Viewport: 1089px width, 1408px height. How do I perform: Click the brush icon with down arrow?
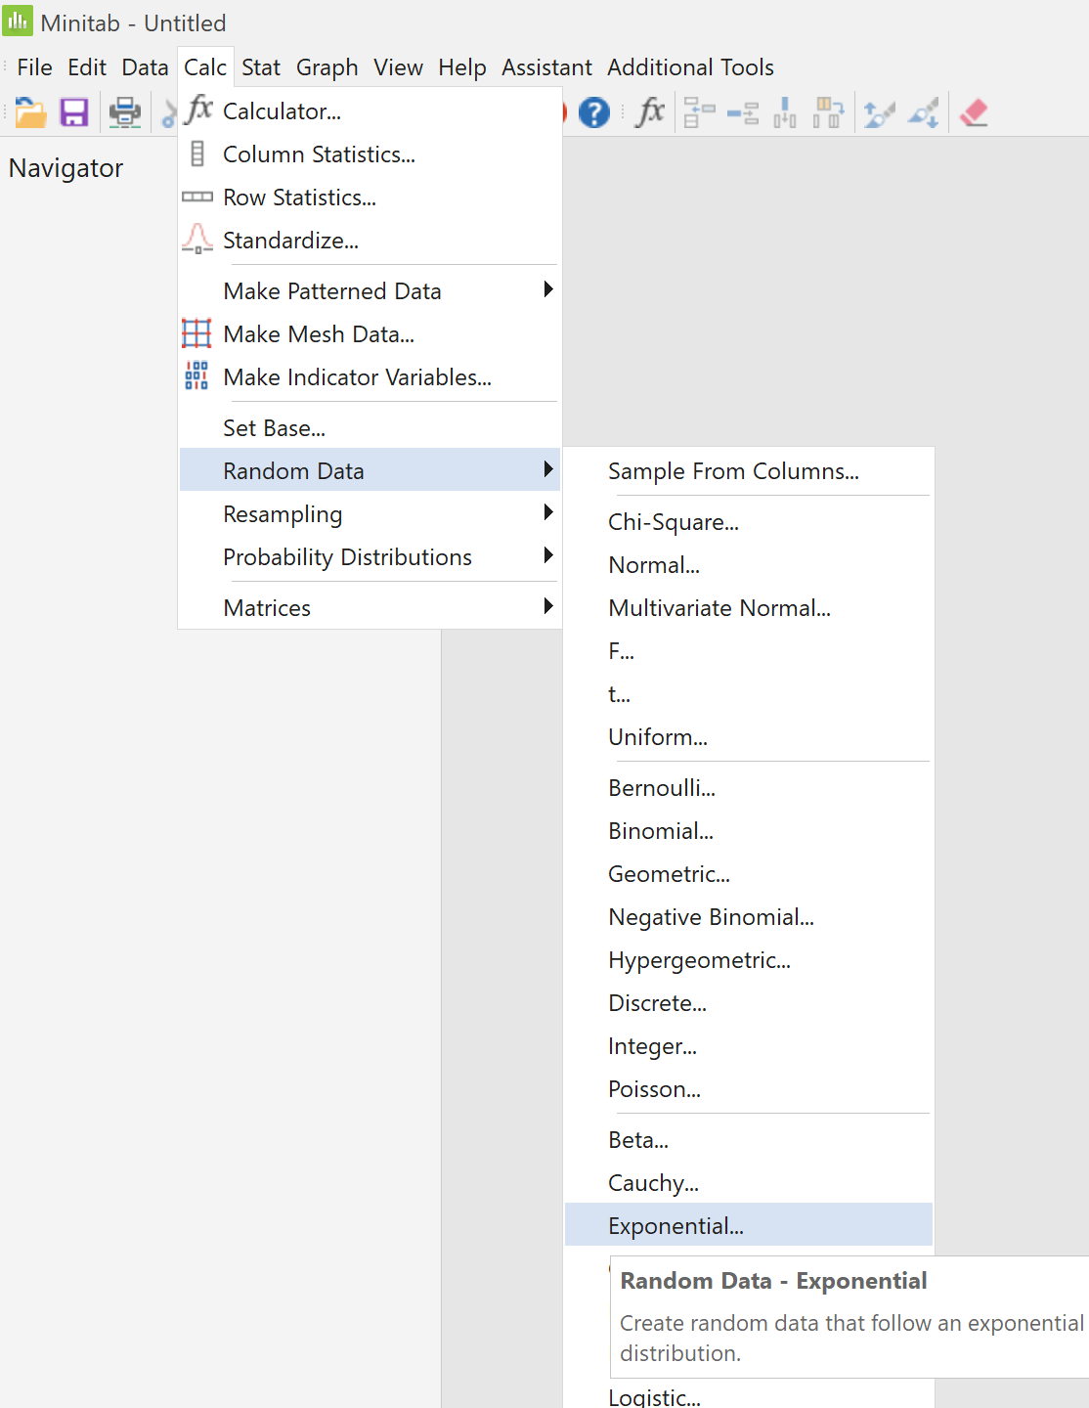pos(924,113)
